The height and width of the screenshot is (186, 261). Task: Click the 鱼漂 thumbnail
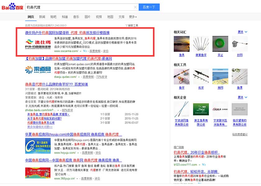[x=240, y=77]
